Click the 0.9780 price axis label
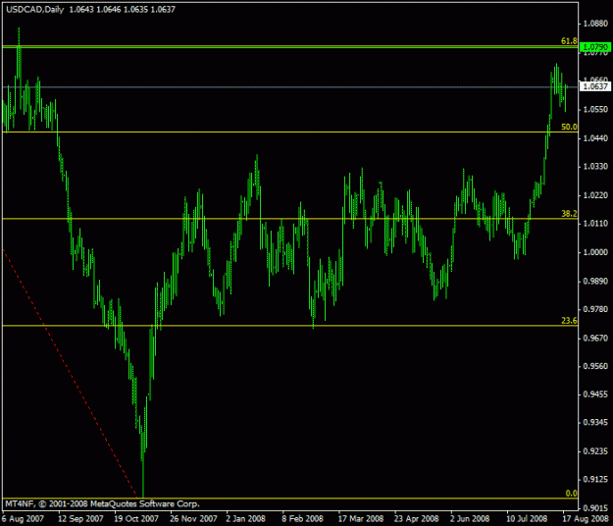This screenshot has height=526, width=613. pos(595,309)
